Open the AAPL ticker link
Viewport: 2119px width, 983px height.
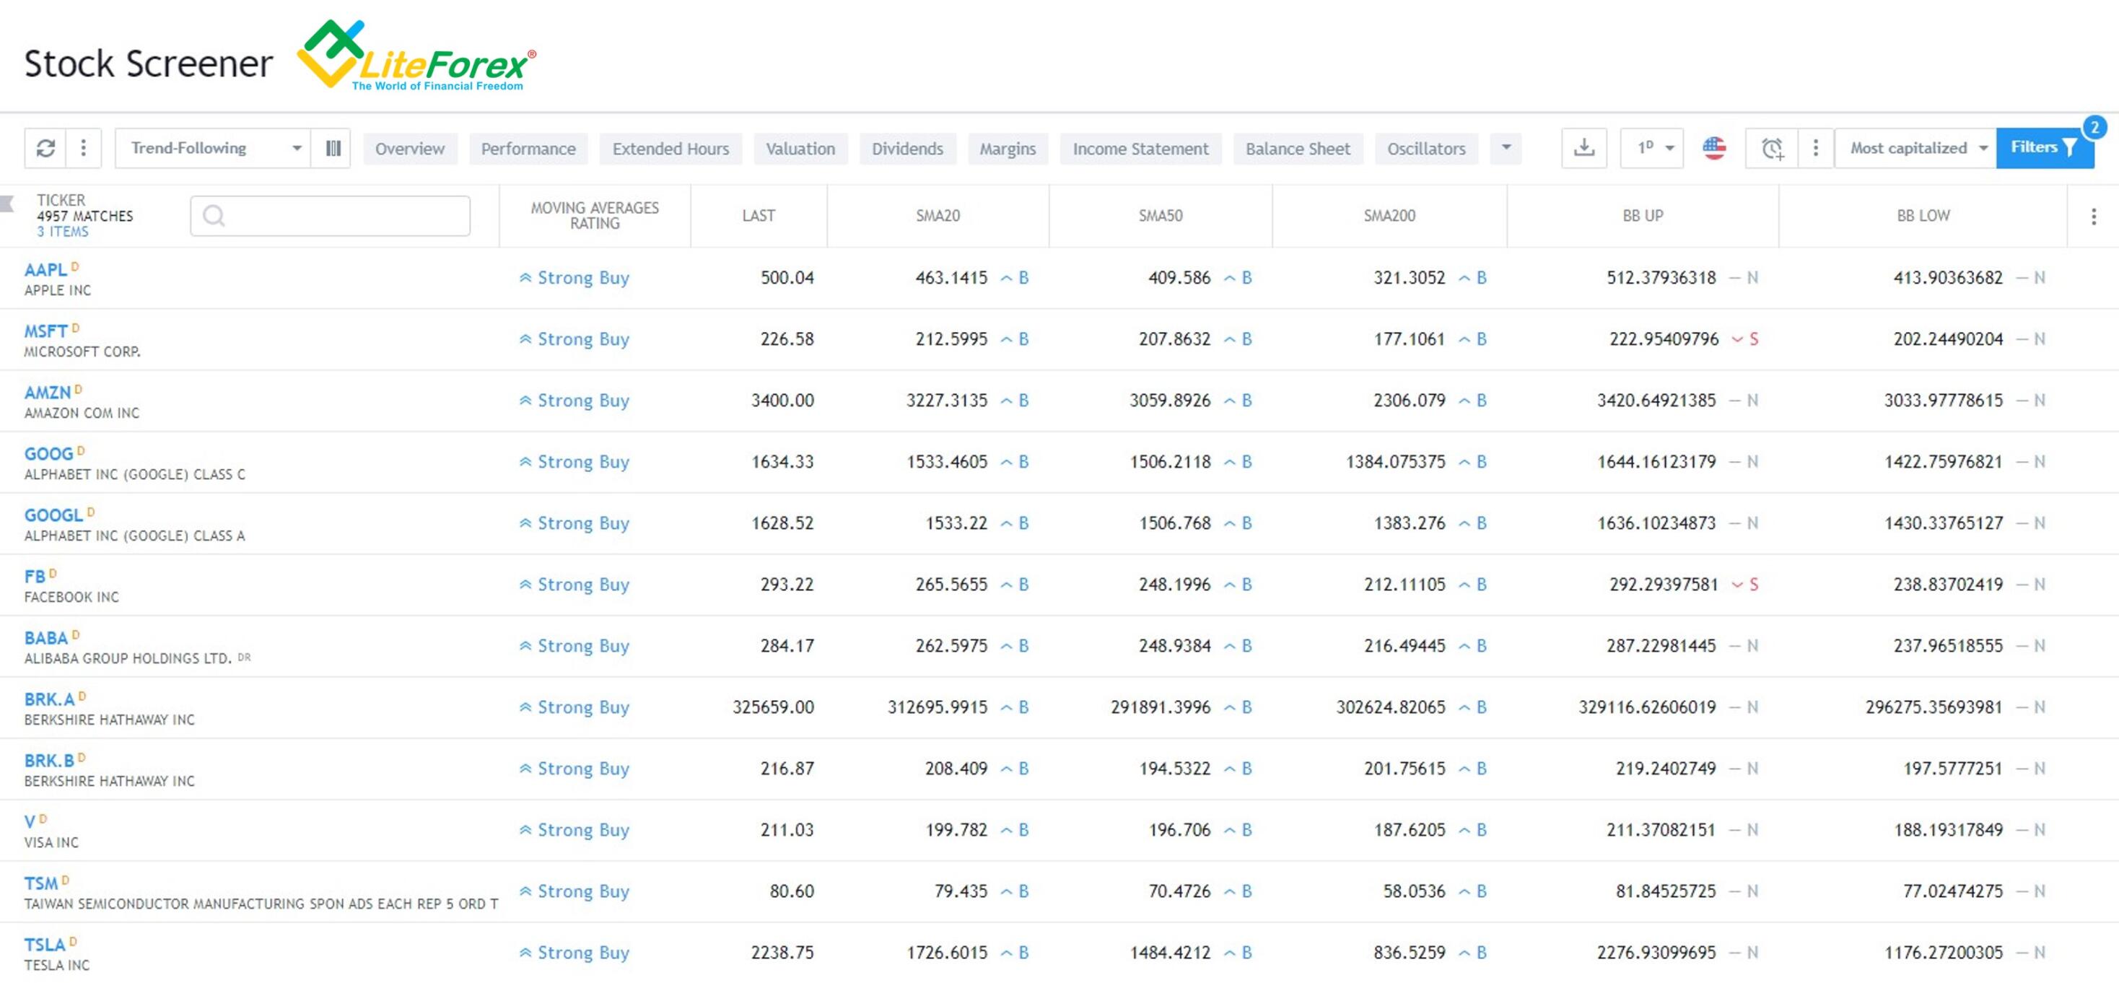[45, 269]
